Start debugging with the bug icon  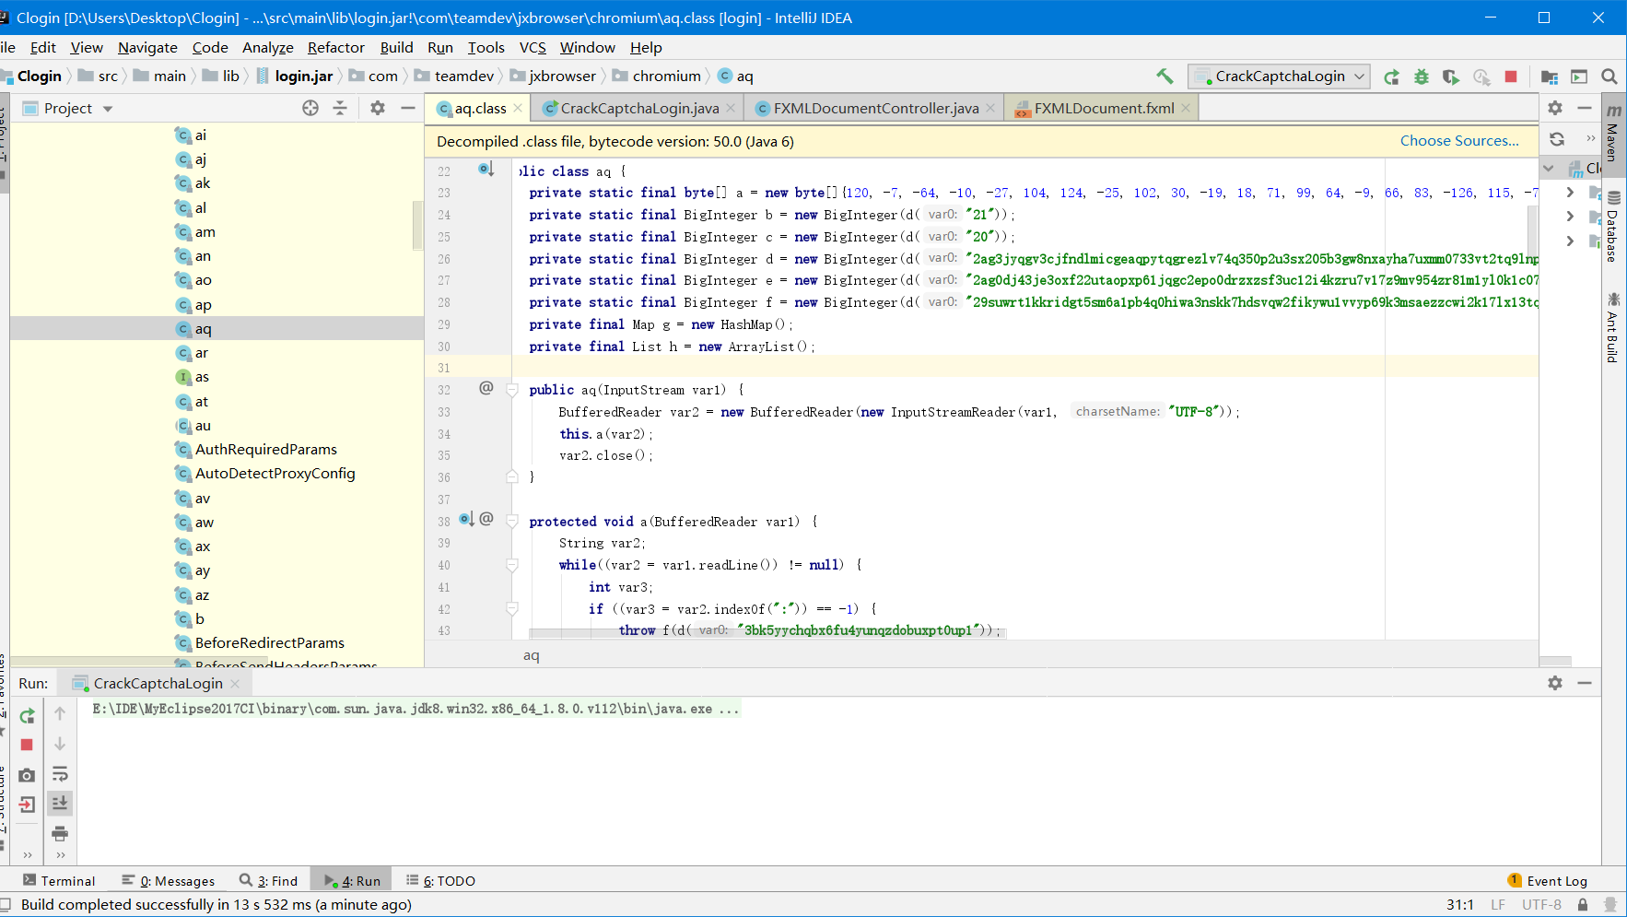[x=1422, y=76]
